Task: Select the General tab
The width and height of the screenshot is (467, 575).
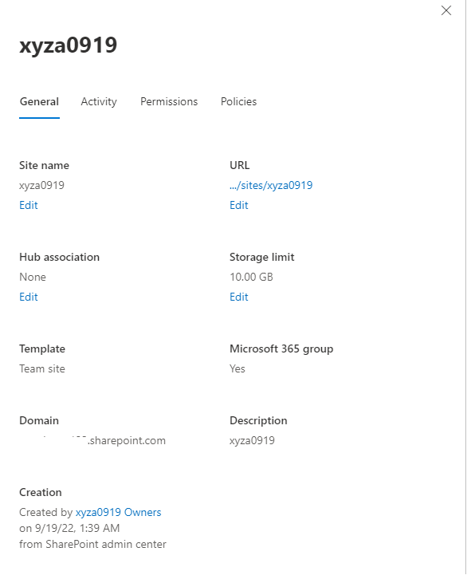Action: (x=39, y=101)
